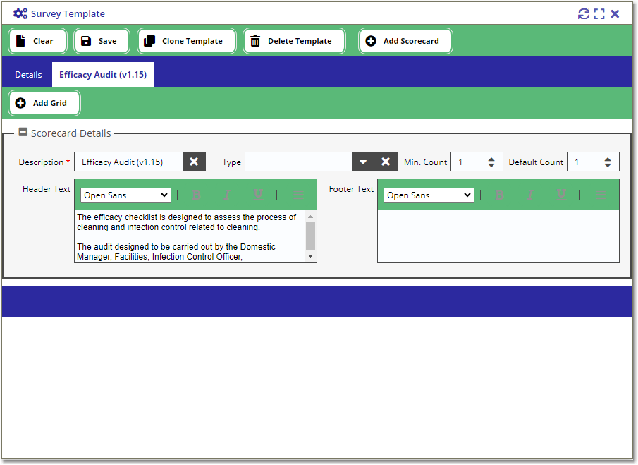
Task: Add a new scorecard
Action: click(x=405, y=41)
